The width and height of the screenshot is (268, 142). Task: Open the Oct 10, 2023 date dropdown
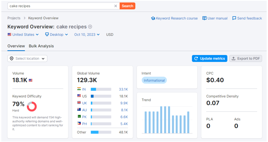tap(87, 35)
